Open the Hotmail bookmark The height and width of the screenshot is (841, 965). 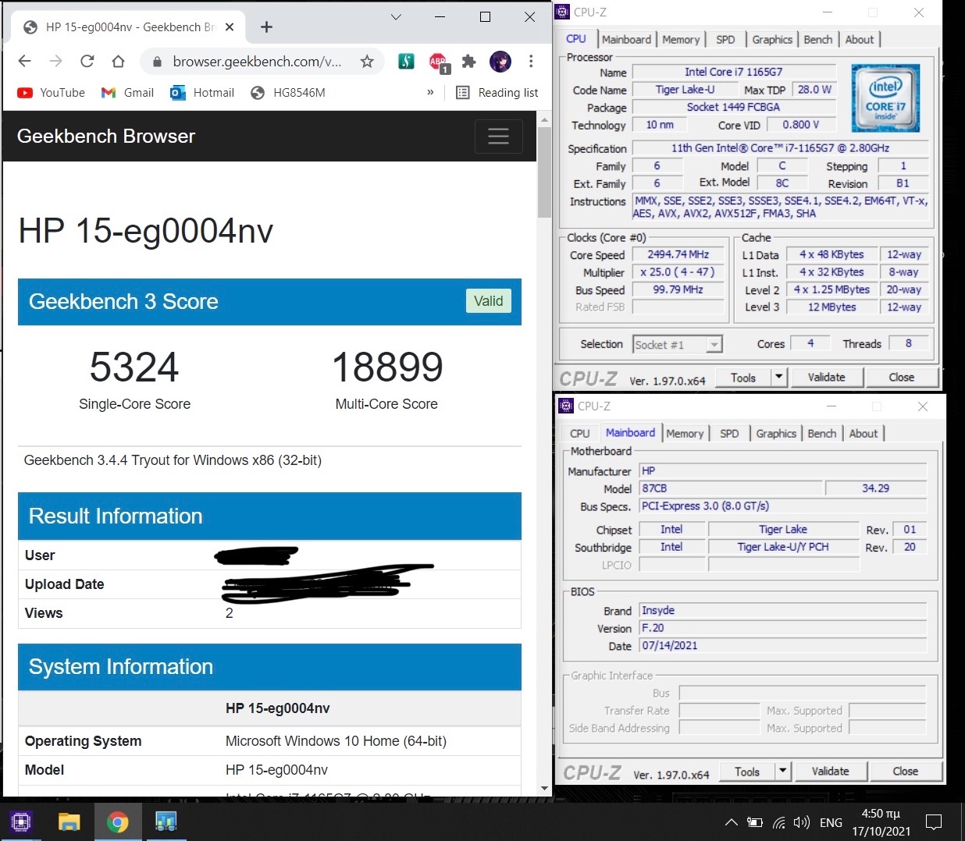(202, 92)
